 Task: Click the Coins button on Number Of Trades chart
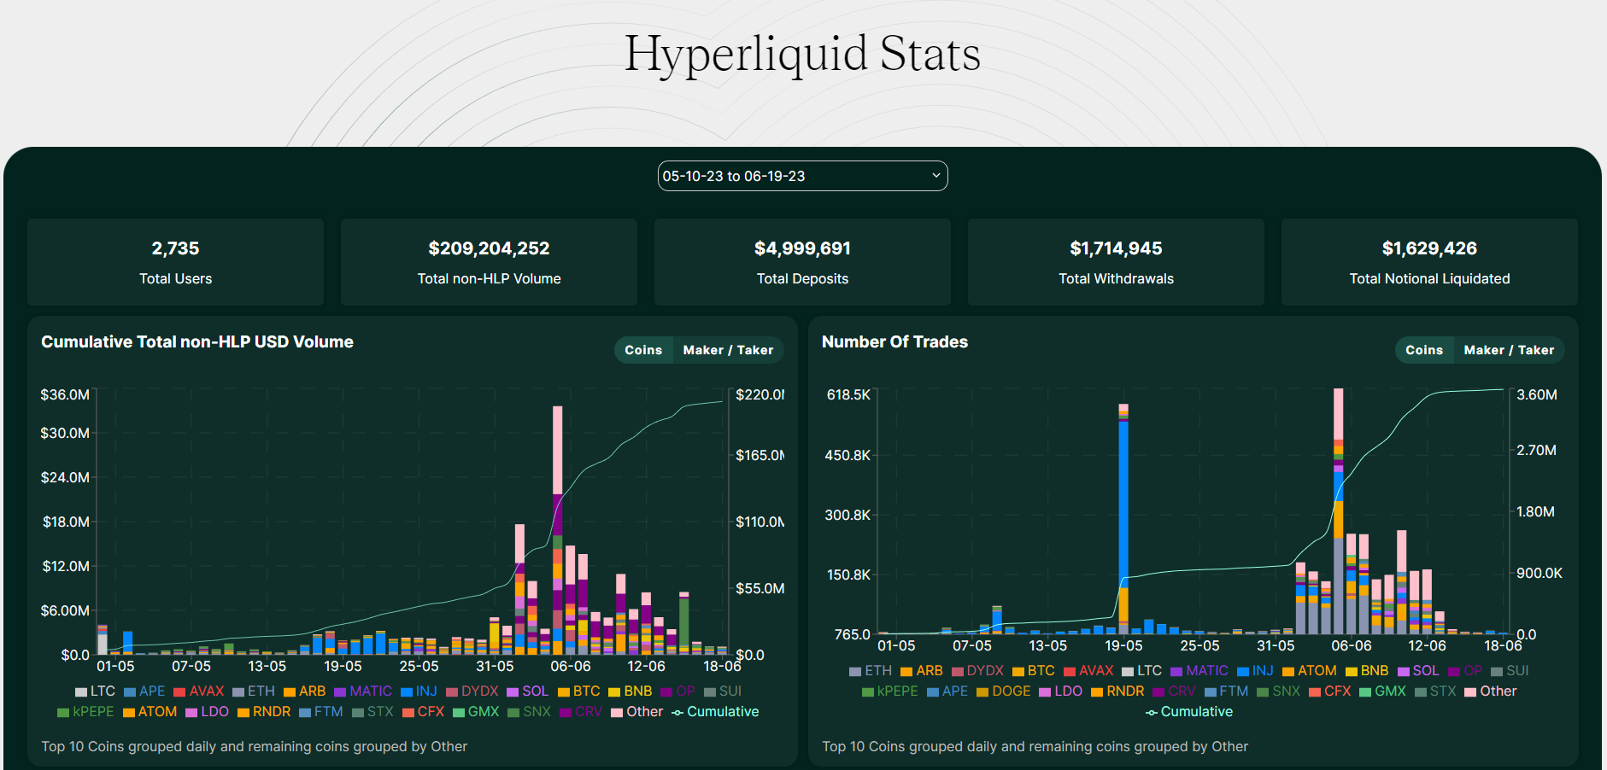[x=1423, y=350]
